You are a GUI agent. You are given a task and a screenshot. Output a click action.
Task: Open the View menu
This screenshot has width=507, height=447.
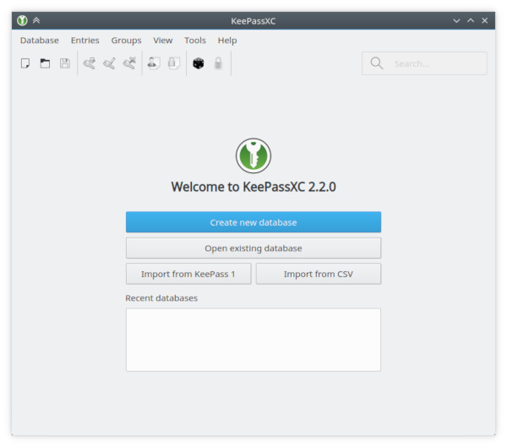click(163, 41)
